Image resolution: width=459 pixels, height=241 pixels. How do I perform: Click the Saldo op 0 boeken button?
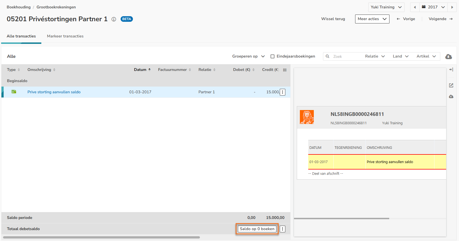coord(257,229)
